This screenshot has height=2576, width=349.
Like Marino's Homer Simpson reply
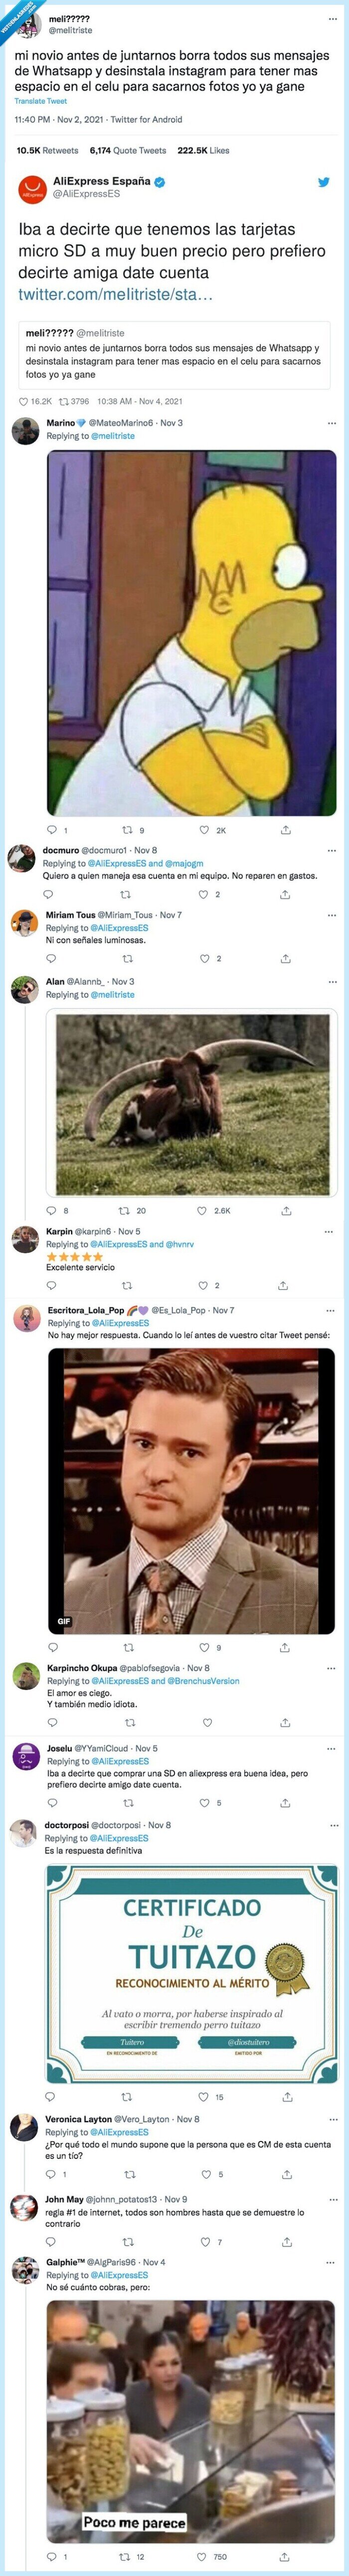205,830
